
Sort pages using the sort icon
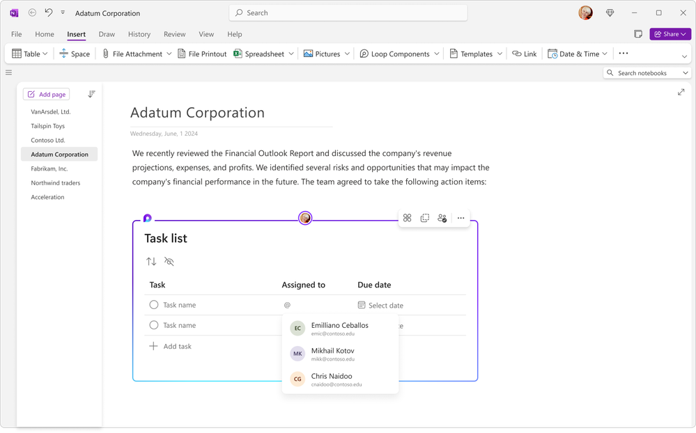[x=91, y=94]
